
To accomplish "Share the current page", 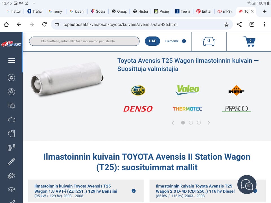I will [x=239, y=24].
